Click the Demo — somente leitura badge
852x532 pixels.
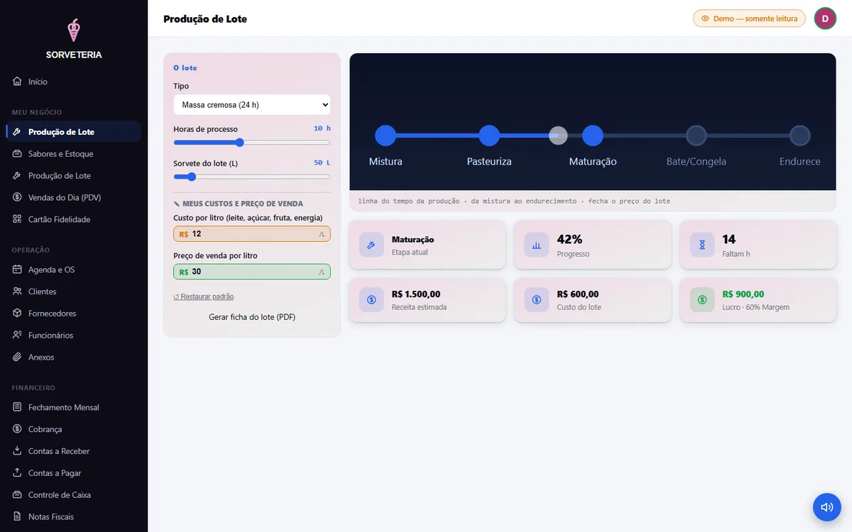coord(749,18)
